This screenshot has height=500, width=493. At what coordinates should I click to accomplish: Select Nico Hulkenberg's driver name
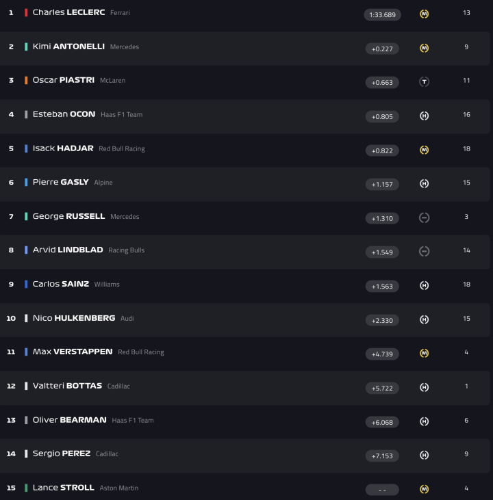point(74,318)
